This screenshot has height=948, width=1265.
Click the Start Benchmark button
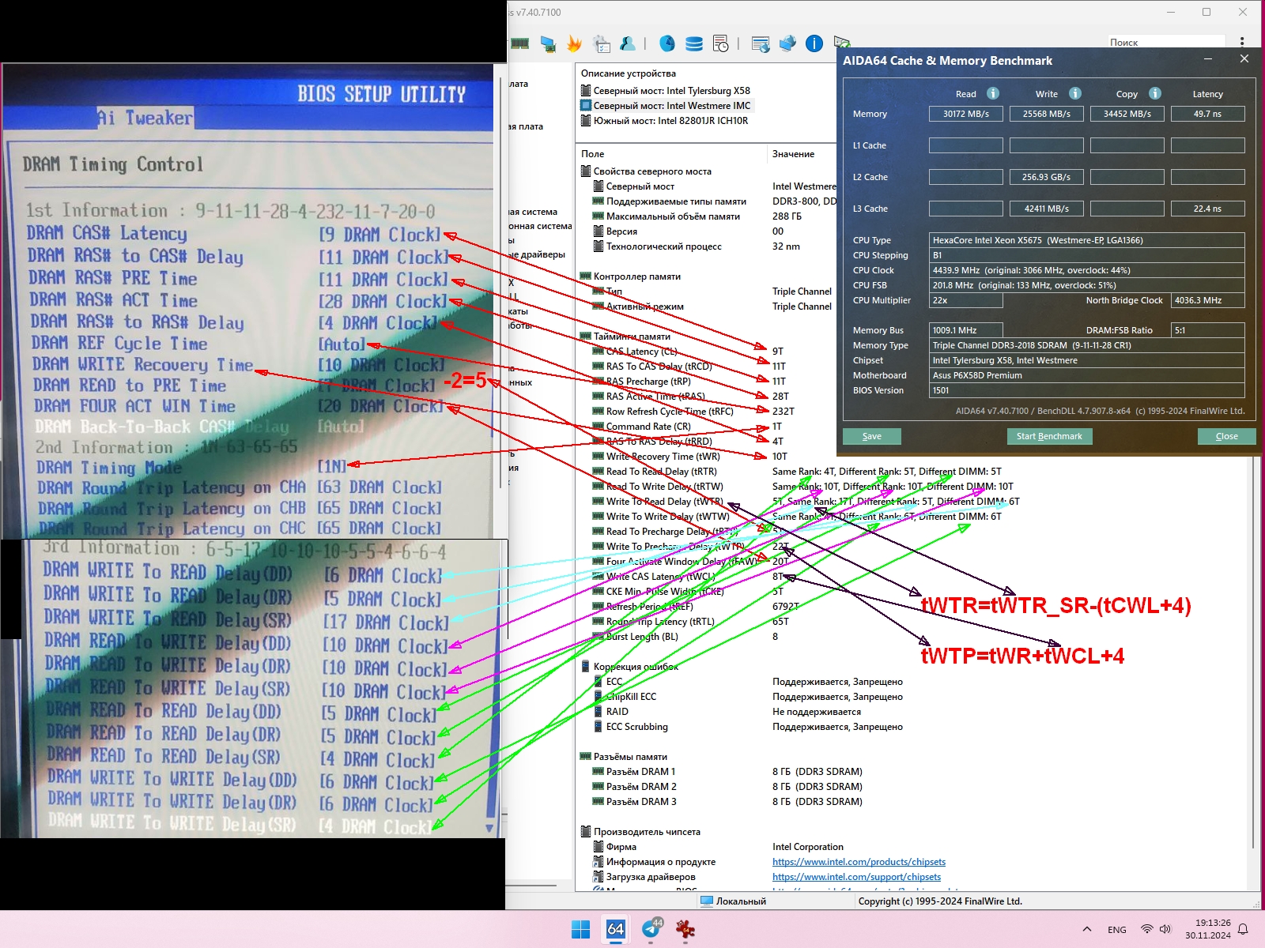click(x=1049, y=436)
